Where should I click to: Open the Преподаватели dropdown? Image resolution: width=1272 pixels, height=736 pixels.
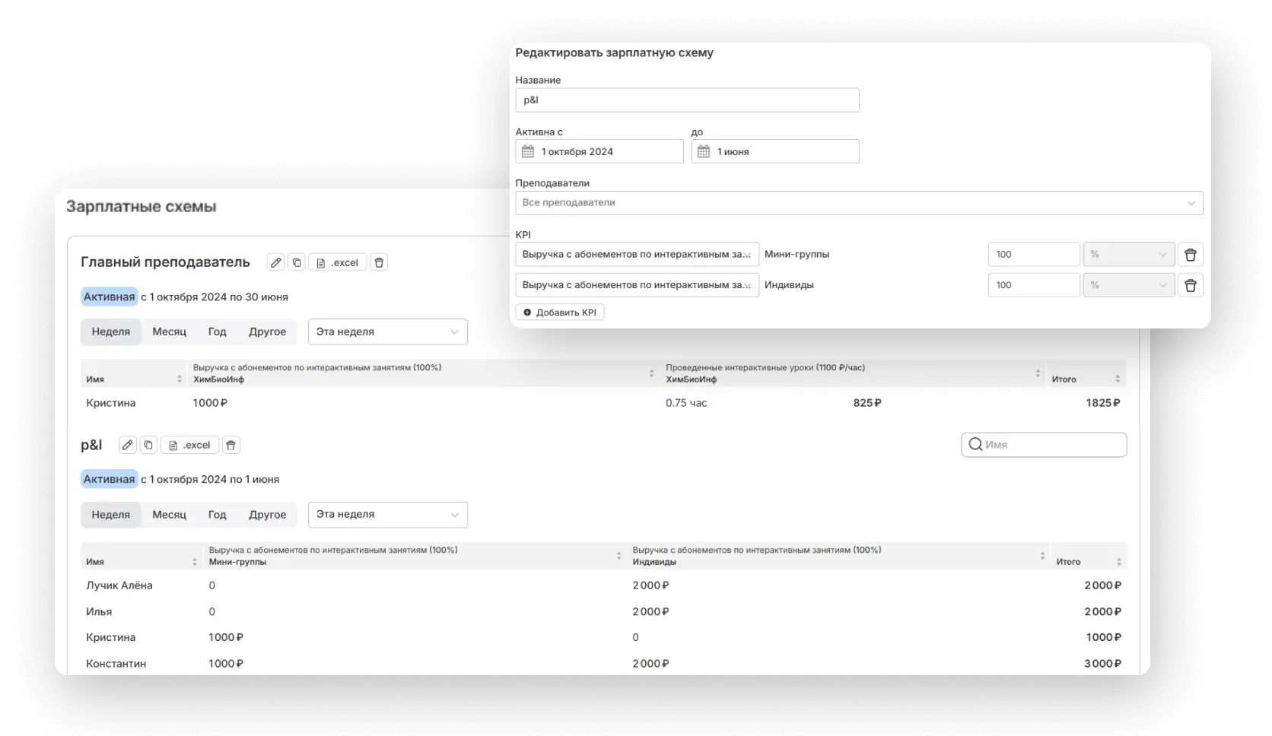click(x=858, y=203)
